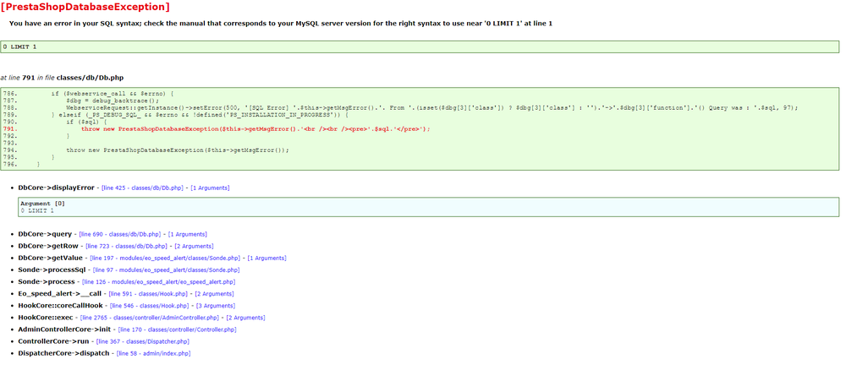This screenshot has height=381, width=846.
Task: Expand HookCore::exec 2 Arguments
Action: coord(245,318)
